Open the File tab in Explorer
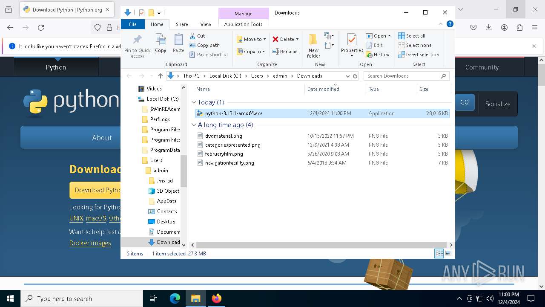 pyautogui.click(x=133, y=24)
